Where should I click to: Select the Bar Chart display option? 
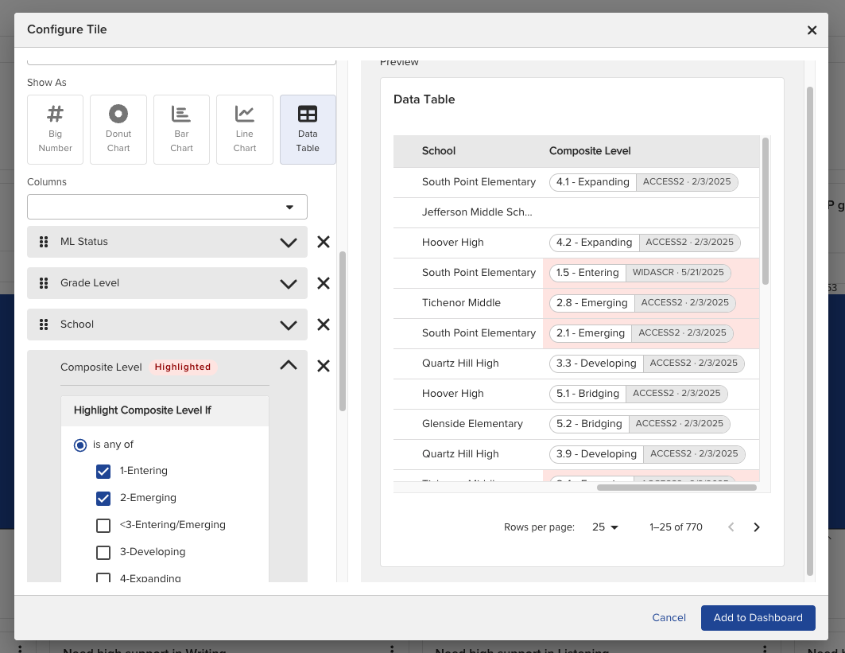click(181, 130)
